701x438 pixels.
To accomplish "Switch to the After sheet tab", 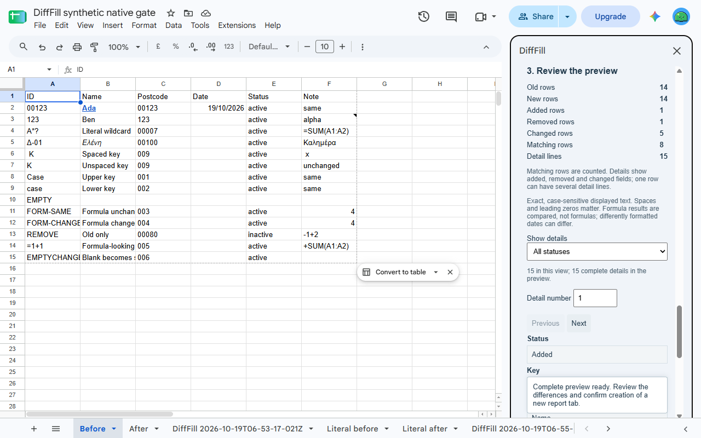I will (139, 429).
